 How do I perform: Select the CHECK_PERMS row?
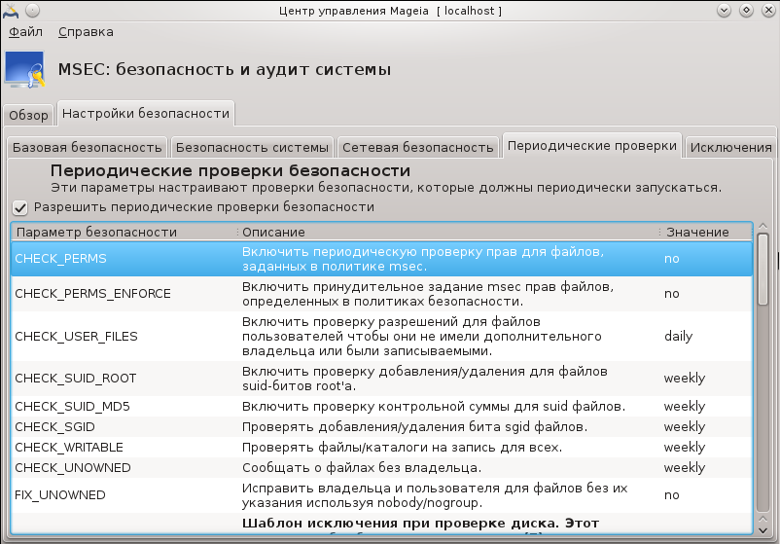click(x=381, y=259)
